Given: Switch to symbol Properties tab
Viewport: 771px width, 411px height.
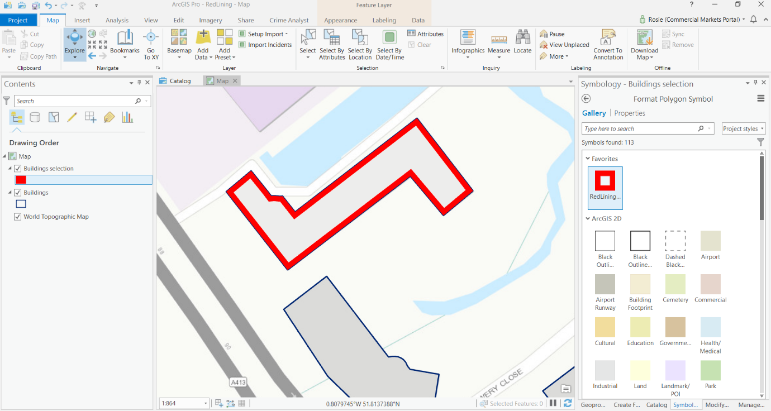Looking at the screenshot, I should pos(630,113).
